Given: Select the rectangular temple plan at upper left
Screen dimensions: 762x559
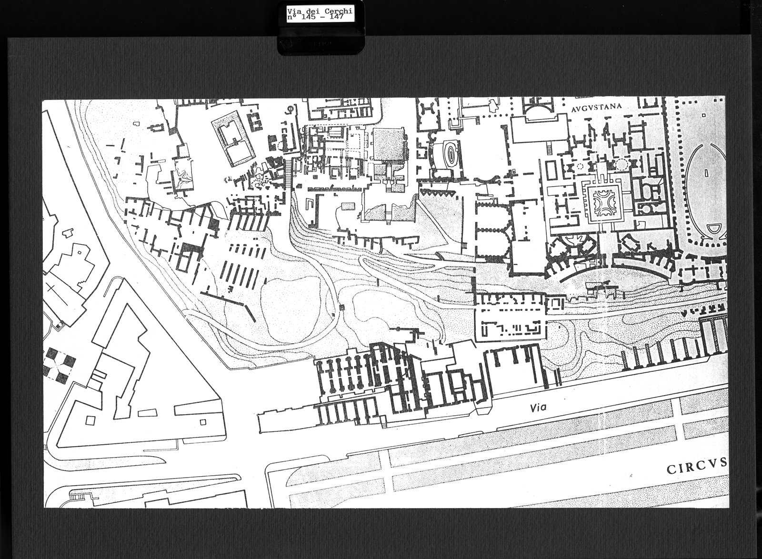Looking at the screenshot, I should tap(234, 137).
